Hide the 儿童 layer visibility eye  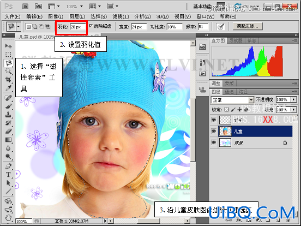[x=213, y=131]
